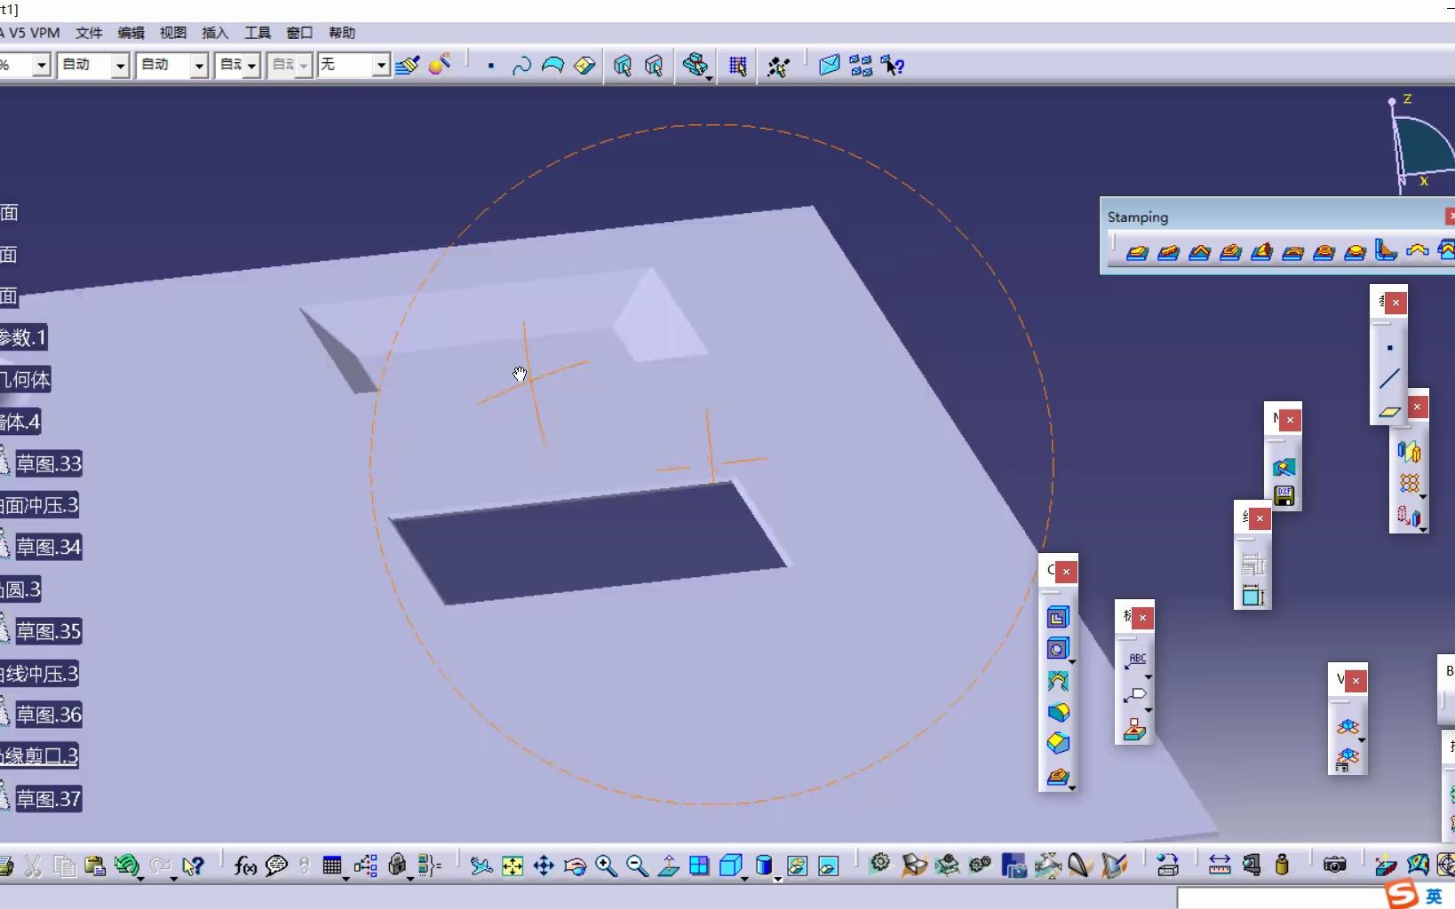Expand the narrow 自 combo box arrow
1455x909 pixels.
coord(251,65)
